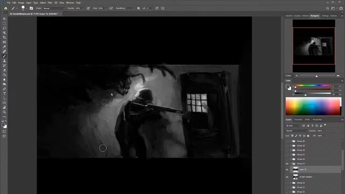The width and height of the screenshot is (345, 194).
Task: Select the Healing Brush tool
Action: [x=4, y=52]
